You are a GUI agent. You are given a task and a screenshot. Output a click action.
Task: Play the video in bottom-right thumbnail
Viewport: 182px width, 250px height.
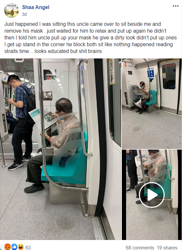[152, 195]
